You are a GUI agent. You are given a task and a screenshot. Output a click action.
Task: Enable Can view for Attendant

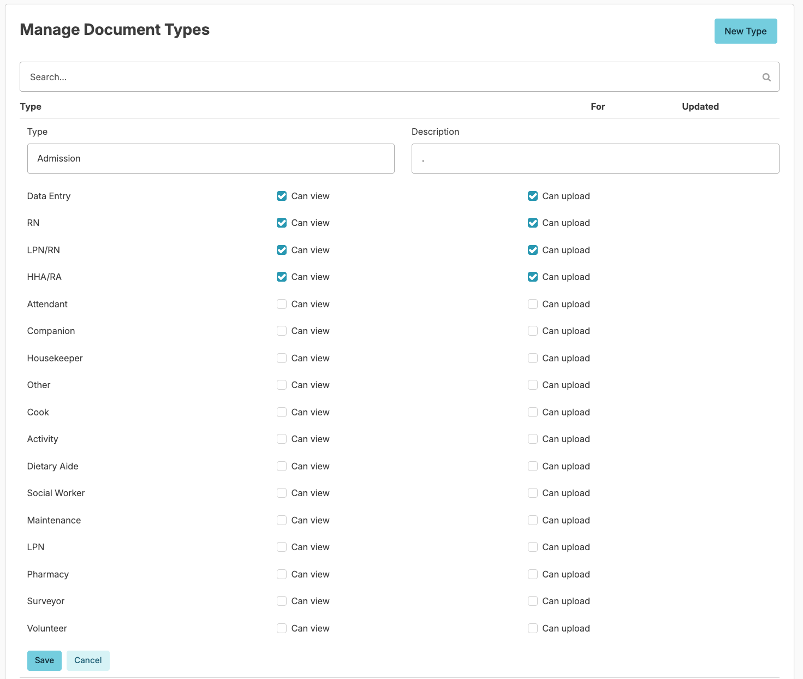coord(282,304)
